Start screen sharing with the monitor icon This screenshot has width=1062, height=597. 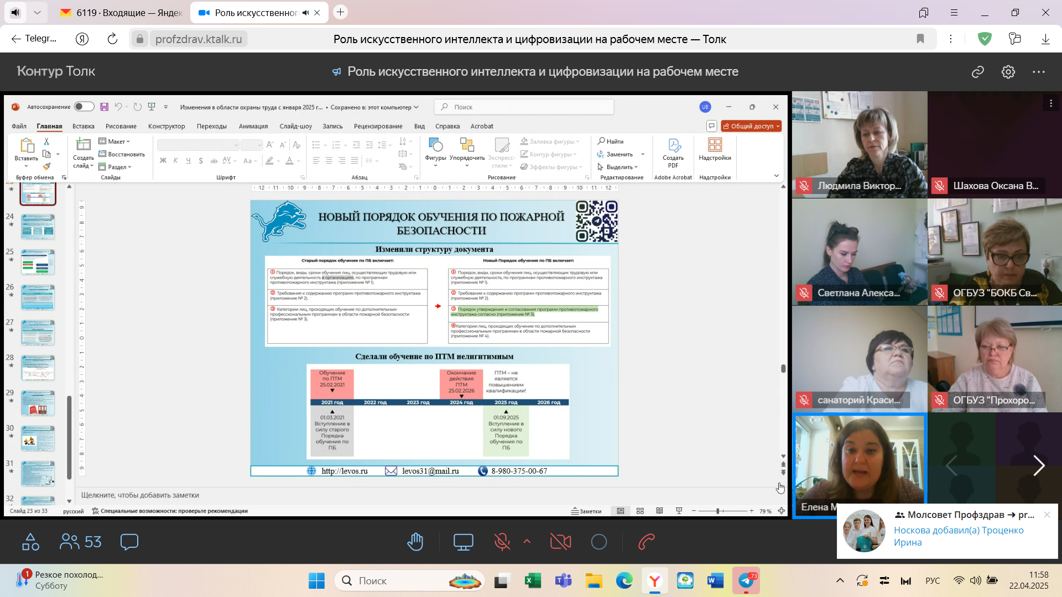point(463,542)
